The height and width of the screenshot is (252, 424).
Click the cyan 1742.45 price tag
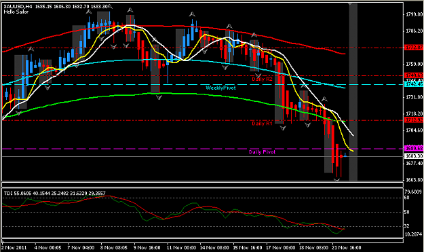pyautogui.click(x=414, y=84)
